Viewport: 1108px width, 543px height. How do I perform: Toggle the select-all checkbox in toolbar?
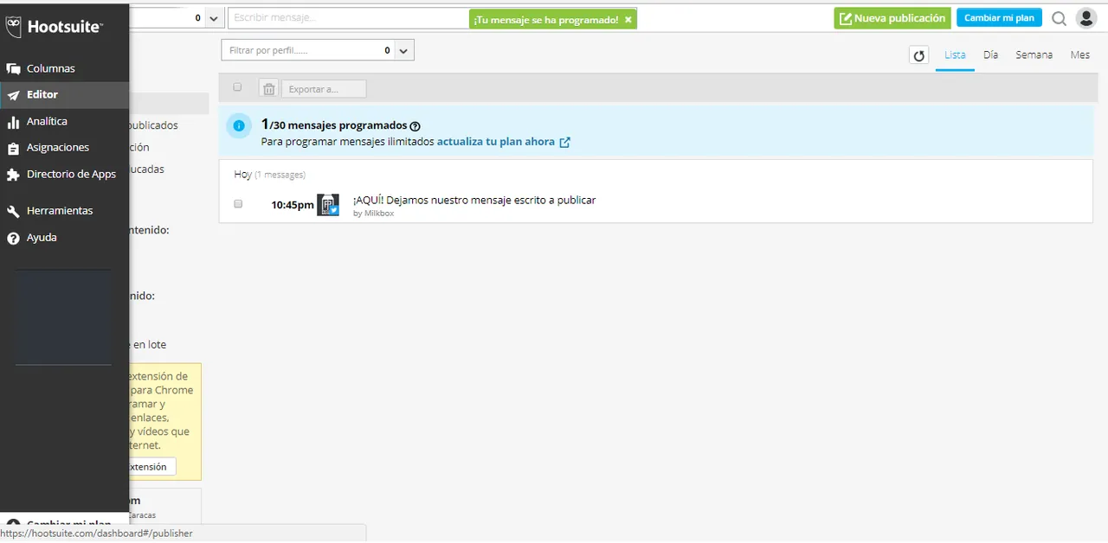[x=238, y=87]
